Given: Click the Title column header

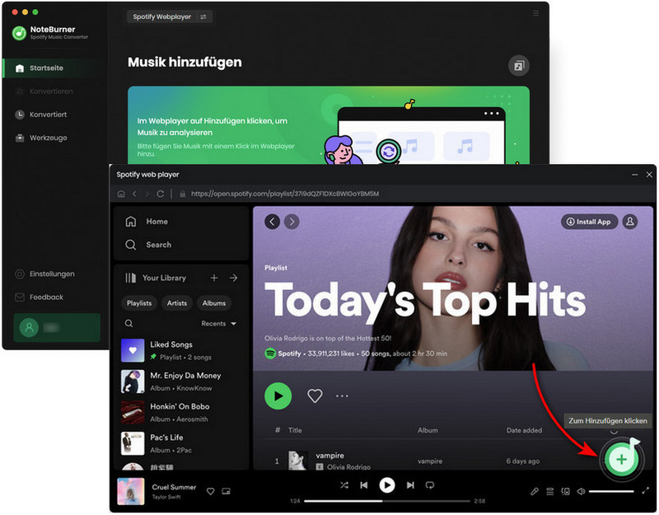Looking at the screenshot, I should [x=295, y=430].
